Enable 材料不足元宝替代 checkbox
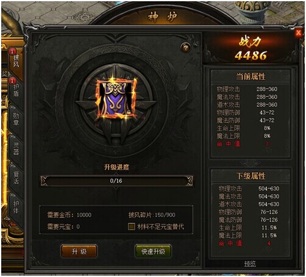Viewport: 306px width, 277px height. (x=132, y=226)
